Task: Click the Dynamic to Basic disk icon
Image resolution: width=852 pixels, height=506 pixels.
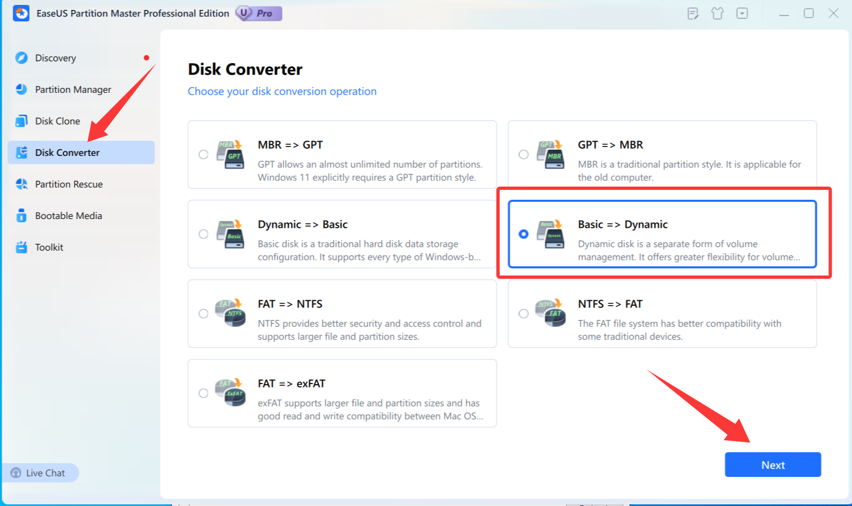Action: (x=231, y=234)
